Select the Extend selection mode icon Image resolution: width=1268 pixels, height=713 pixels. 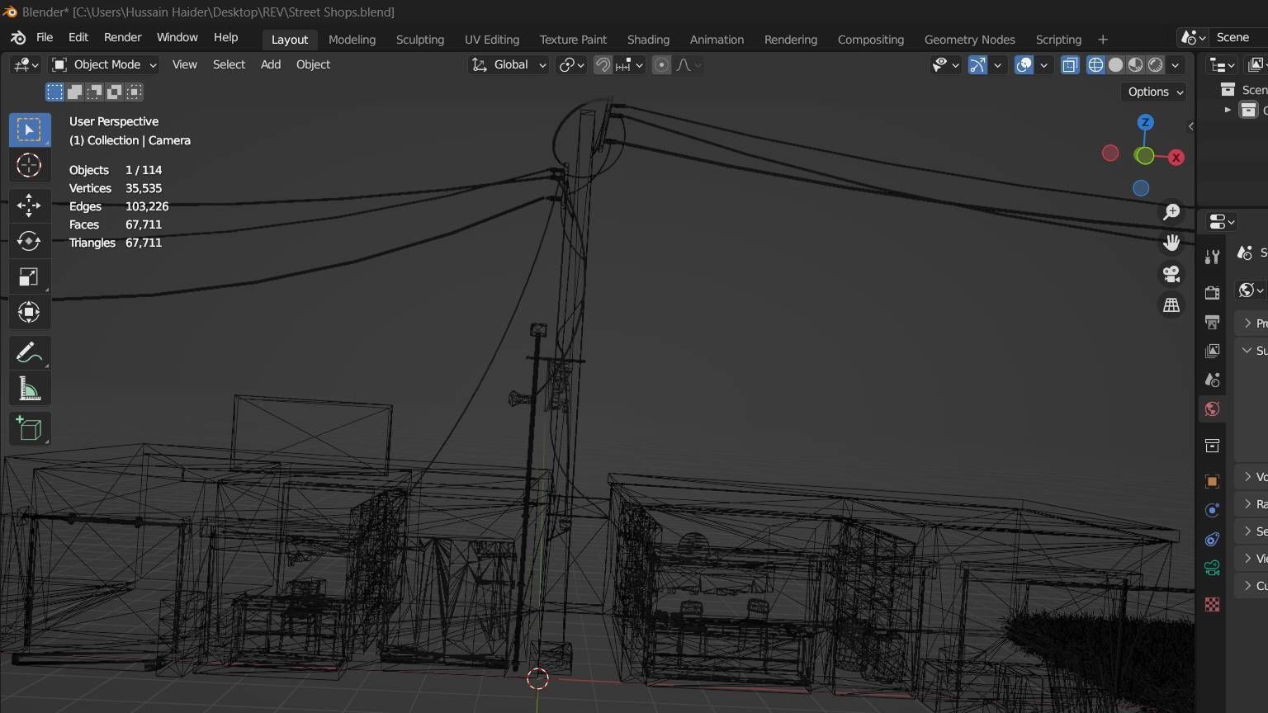pyautogui.click(x=74, y=92)
